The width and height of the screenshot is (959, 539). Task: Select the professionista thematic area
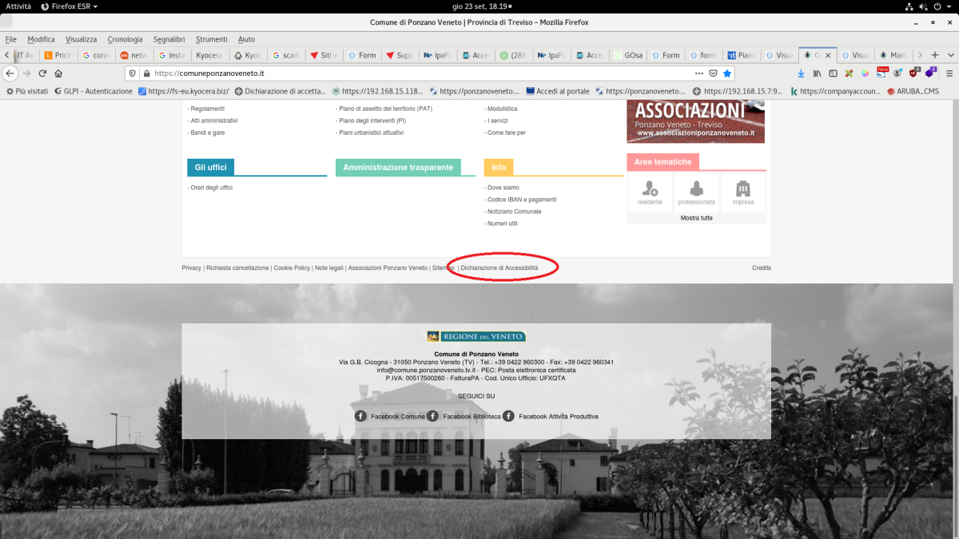tap(696, 192)
